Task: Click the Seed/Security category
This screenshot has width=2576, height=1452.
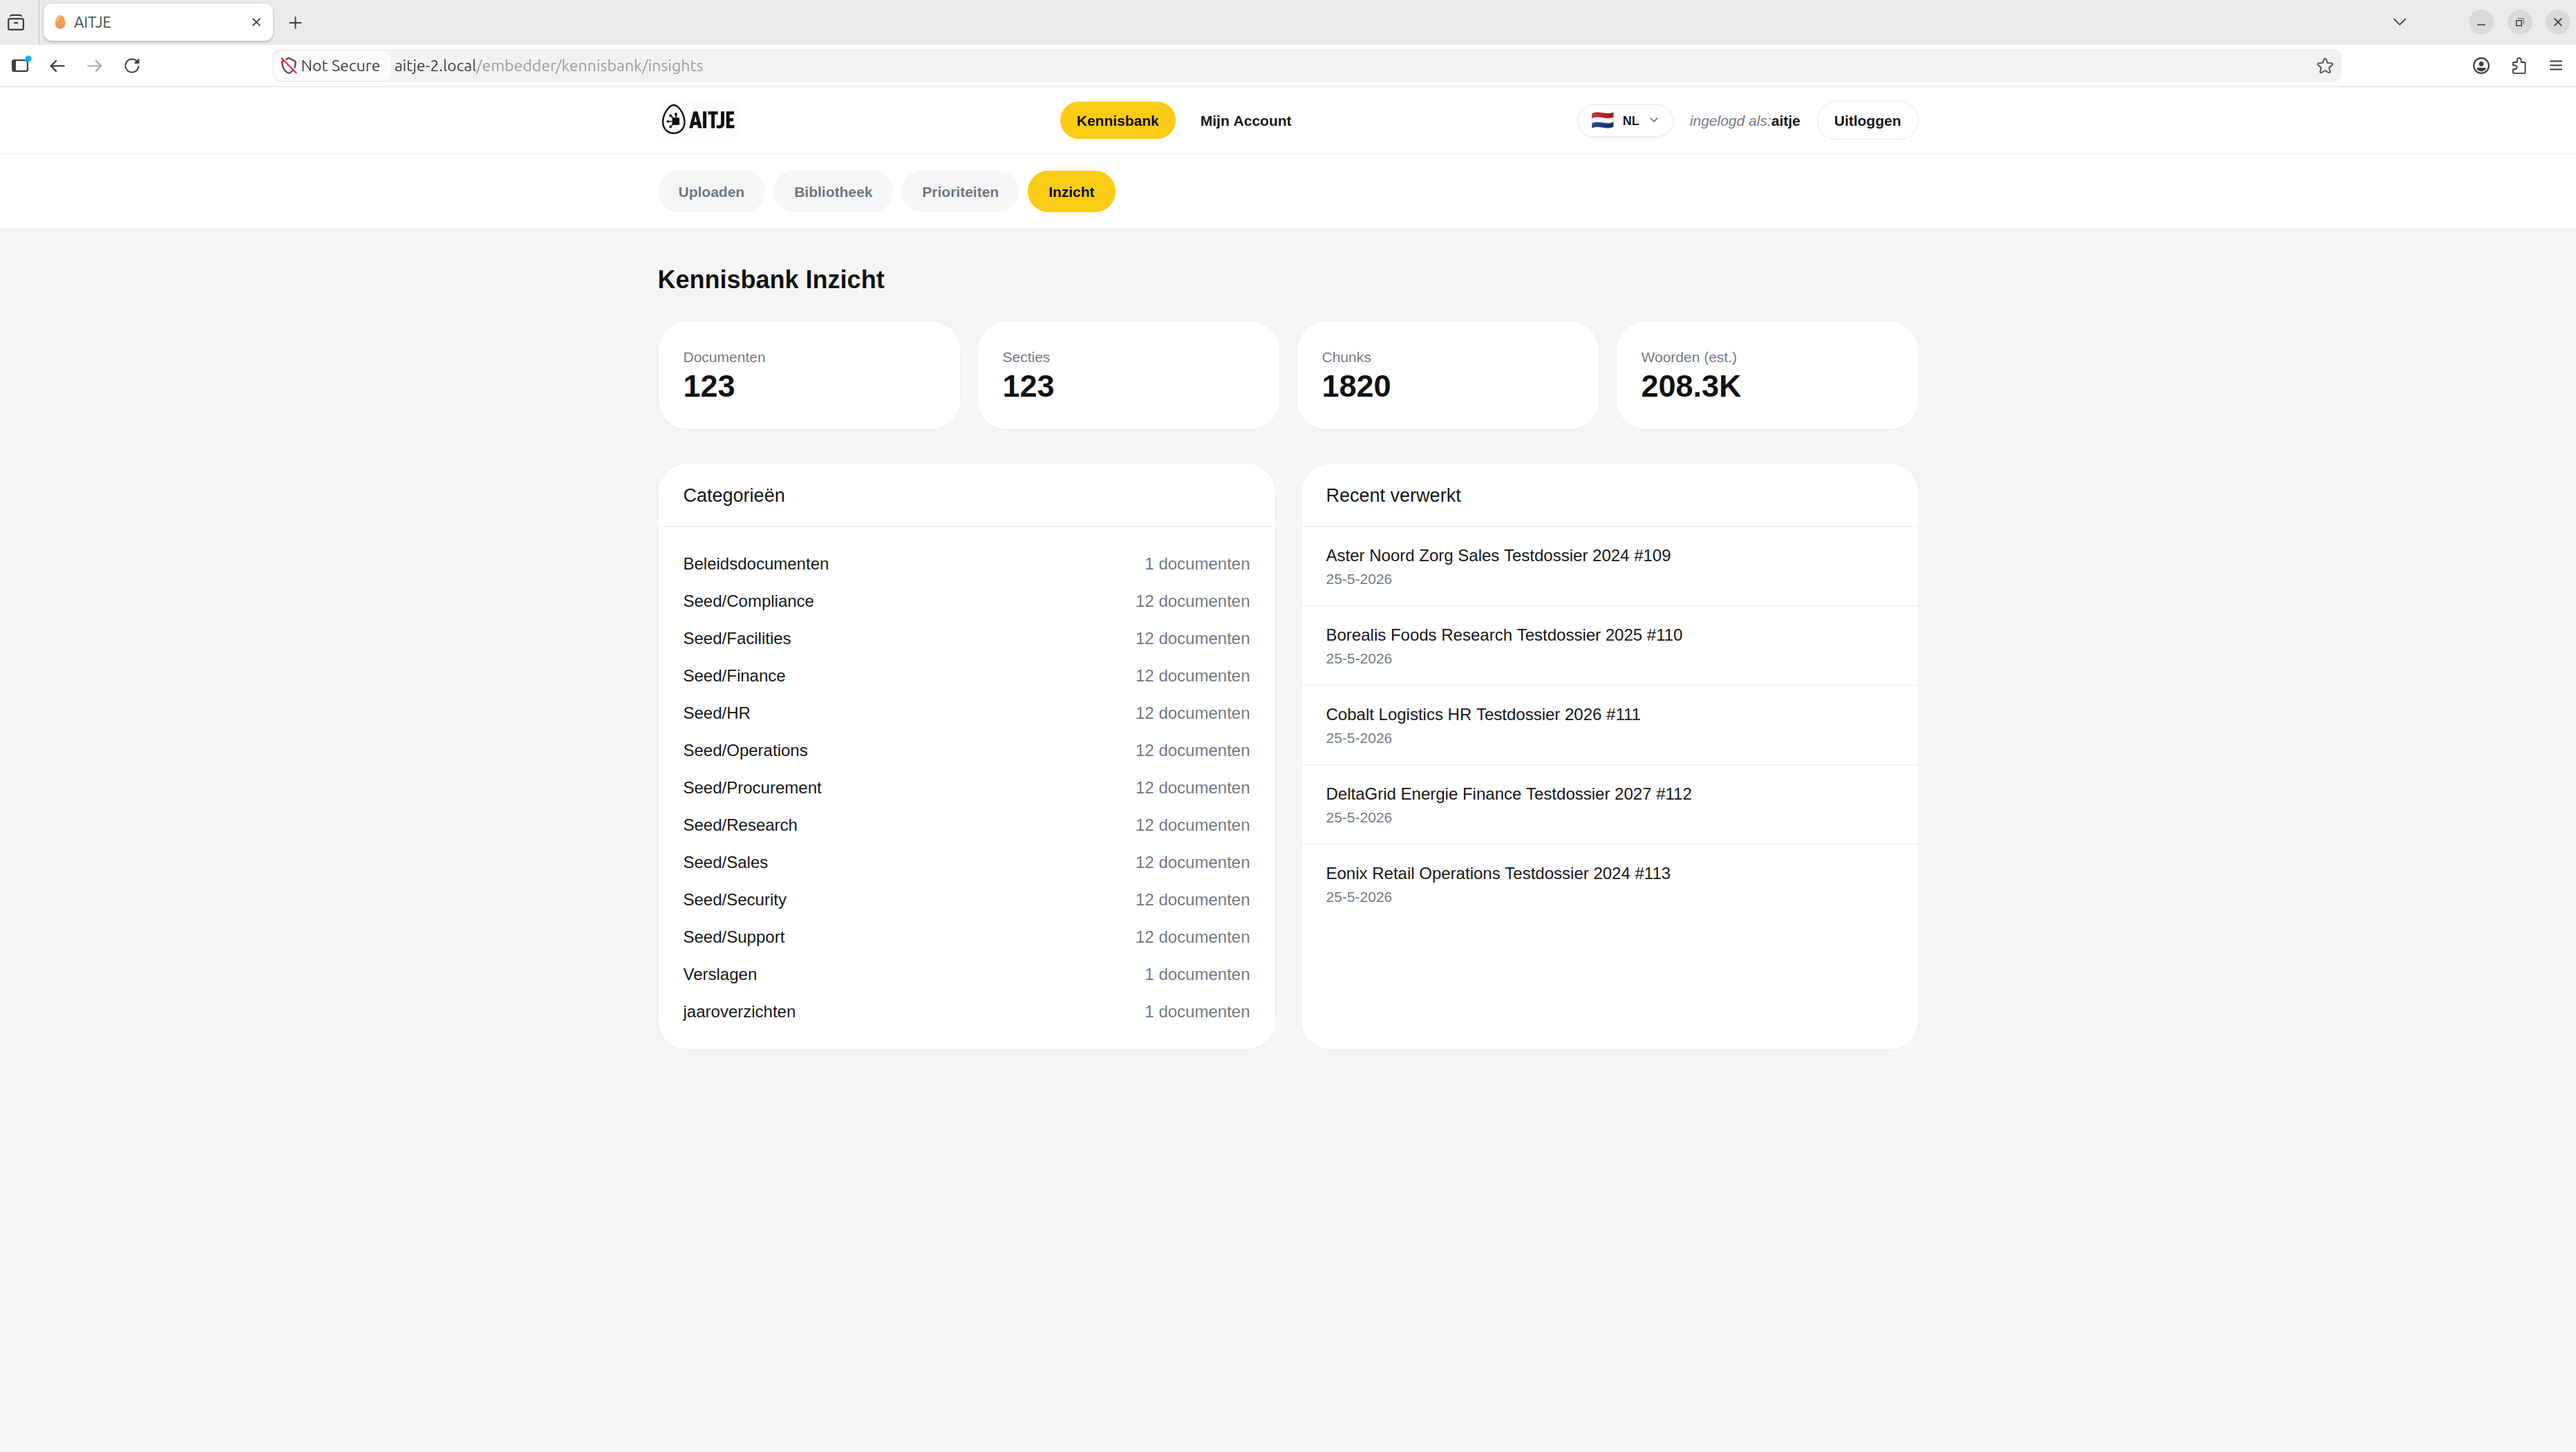Action: click(x=966, y=900)
